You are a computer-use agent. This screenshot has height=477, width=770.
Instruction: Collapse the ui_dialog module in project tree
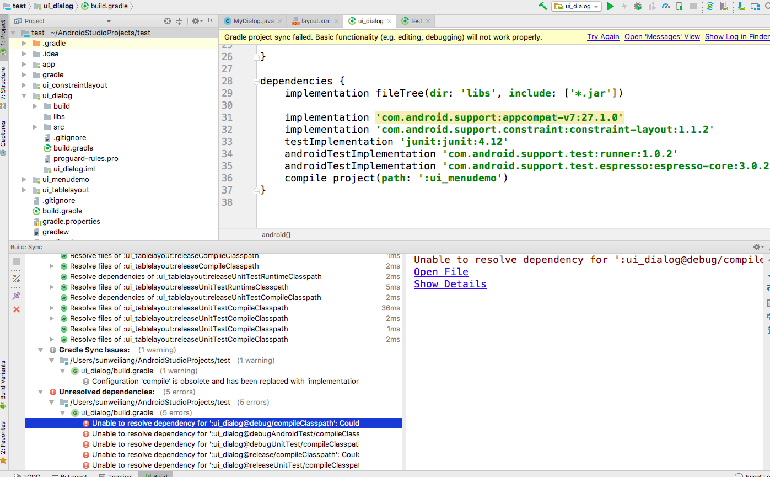24,95
